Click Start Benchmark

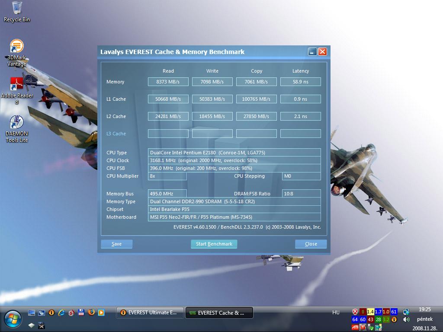click(214, 244)
